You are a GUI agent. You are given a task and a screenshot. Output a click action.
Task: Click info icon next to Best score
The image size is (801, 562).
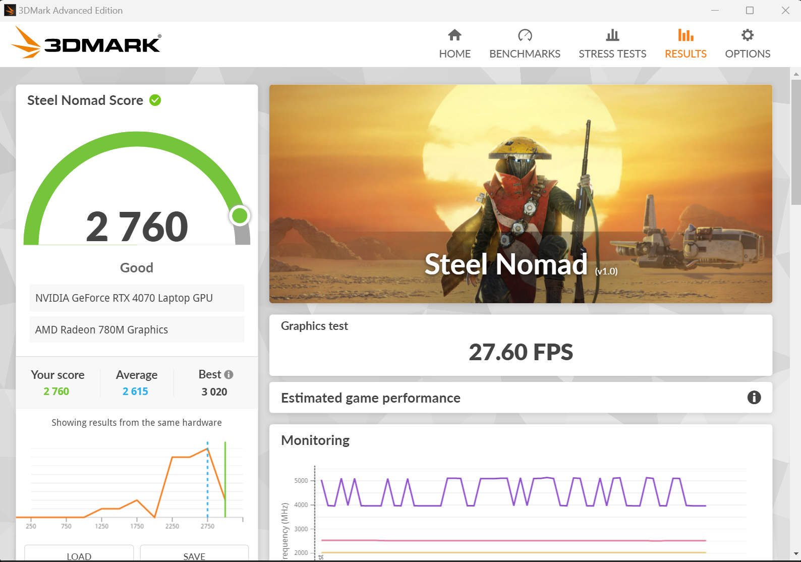coord(228,374)
